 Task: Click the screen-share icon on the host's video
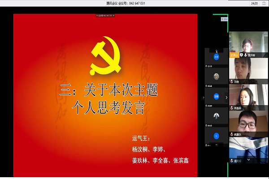click(241, 55)
